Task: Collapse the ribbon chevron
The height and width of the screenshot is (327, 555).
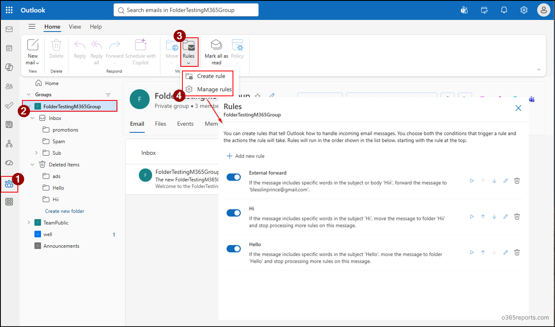Action: (x=539, y=69)
